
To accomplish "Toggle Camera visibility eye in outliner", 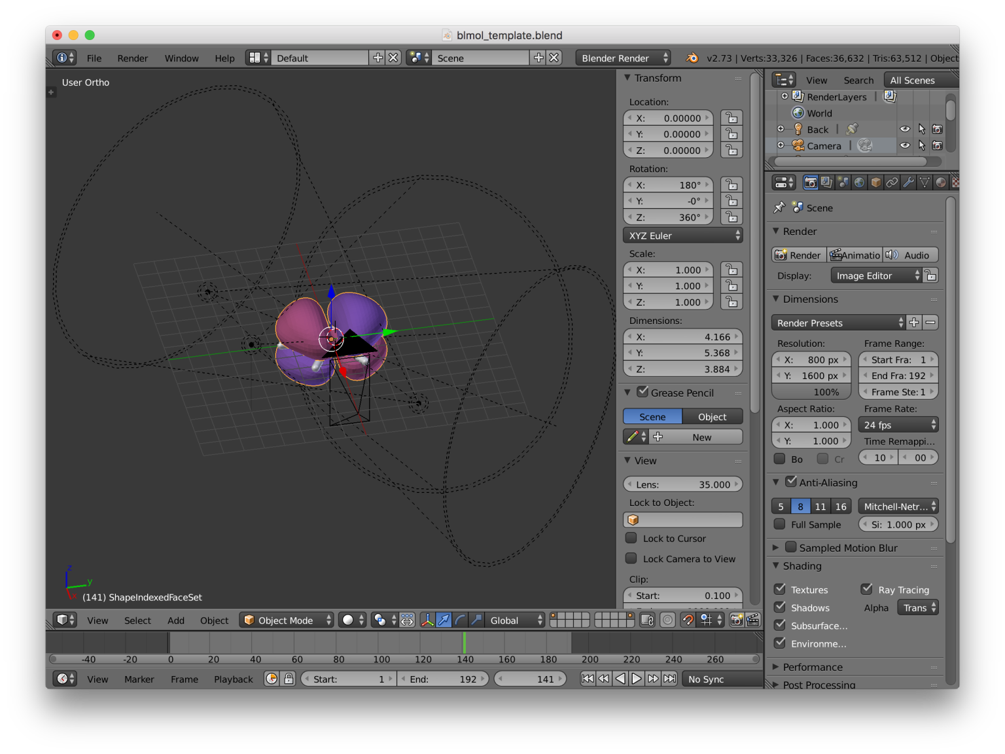I will tap(905, 145).
